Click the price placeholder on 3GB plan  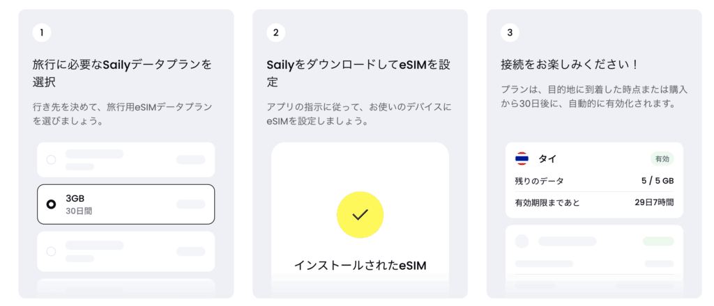click(x=190, y=204)
